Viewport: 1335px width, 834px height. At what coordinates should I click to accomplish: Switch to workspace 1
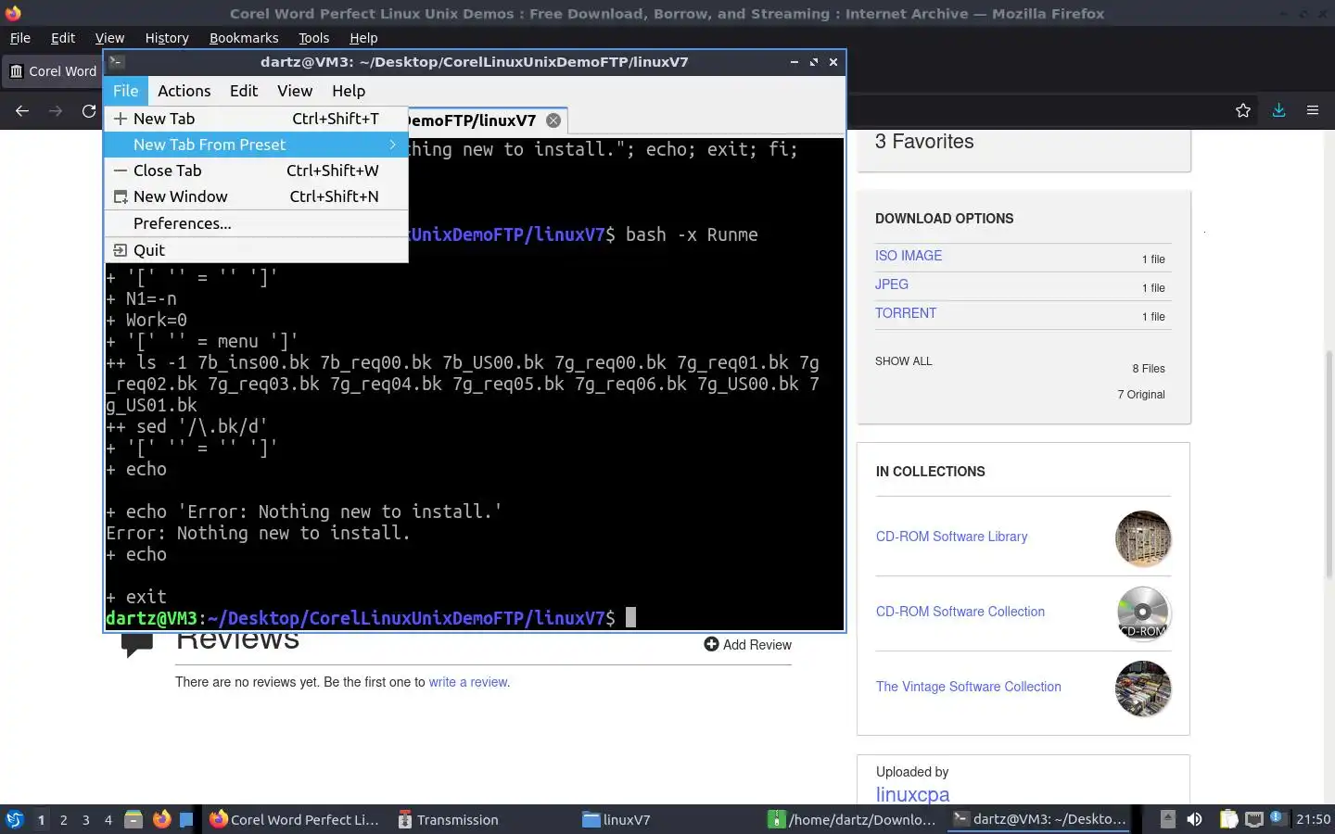click(x=41, y=820)
